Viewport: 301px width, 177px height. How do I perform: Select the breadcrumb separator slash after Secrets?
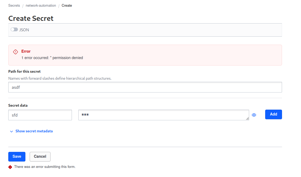pos(23,5)
